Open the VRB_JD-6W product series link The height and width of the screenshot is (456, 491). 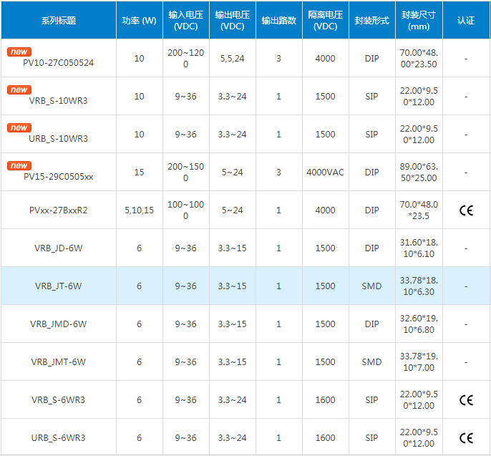click(59, 248)
